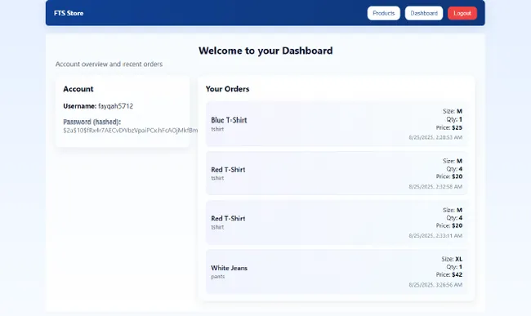Image resolution: width=531 pixels, height=316 pixels.
Task: Click the 2:32:58 AM order timestamp
Action: point(435,187)
